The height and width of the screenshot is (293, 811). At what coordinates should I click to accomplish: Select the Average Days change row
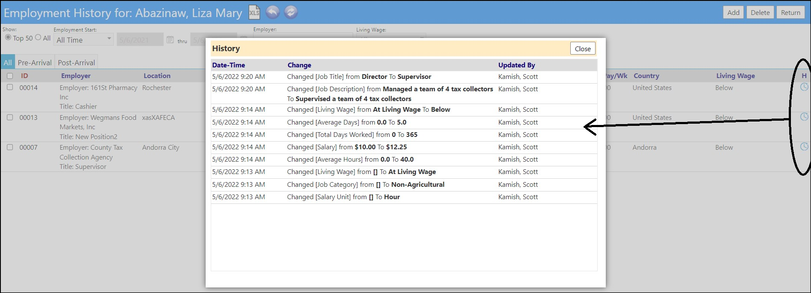(404, 122)
